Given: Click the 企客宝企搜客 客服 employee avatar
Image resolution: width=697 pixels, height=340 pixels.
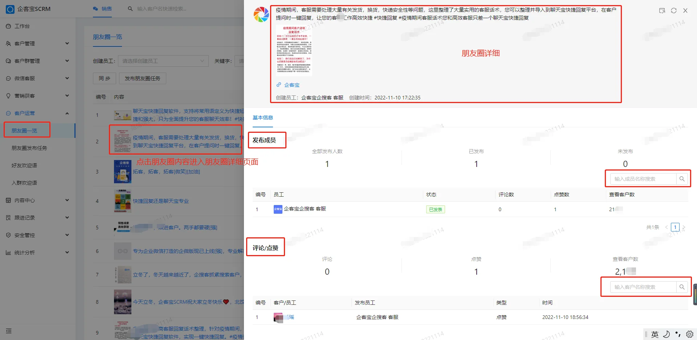Looking at the screenshot, I should tap(278, 209).
